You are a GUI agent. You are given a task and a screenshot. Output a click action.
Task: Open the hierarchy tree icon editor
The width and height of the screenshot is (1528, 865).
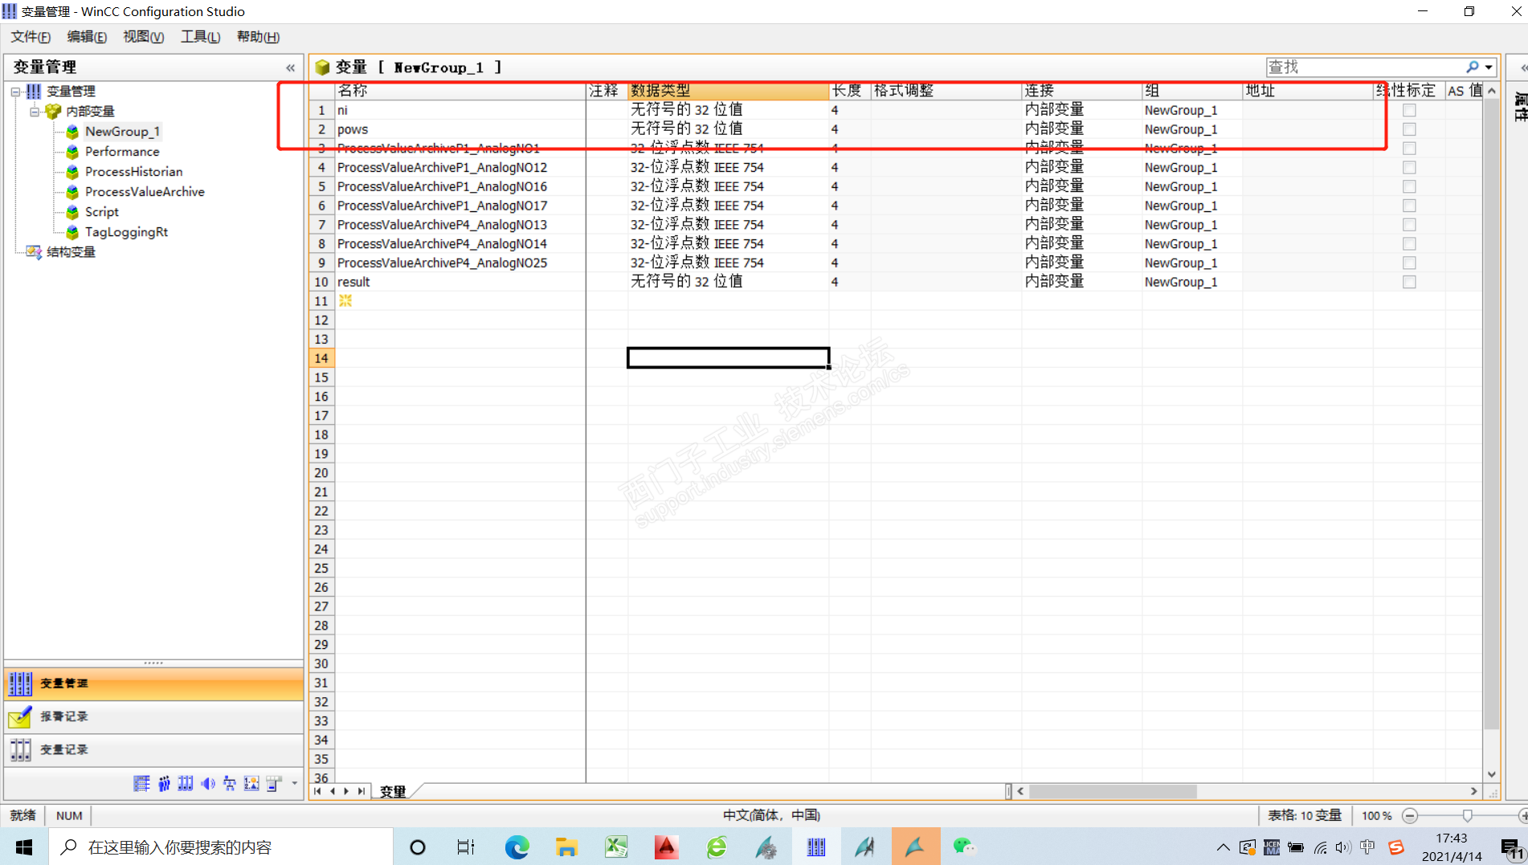[230, 783]
